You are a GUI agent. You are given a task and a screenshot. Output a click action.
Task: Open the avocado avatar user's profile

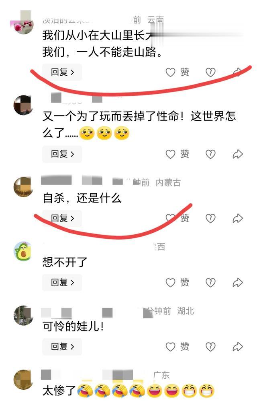tap(23, 251)
